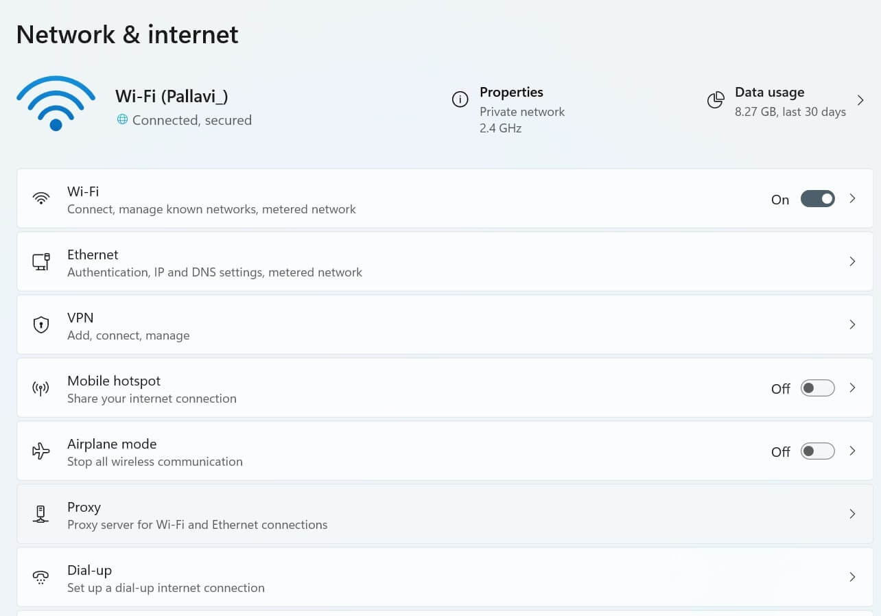The height and width of the screenshot is (616, 881).
Task: Open Properties for the private network
Action: coord(511,93)
